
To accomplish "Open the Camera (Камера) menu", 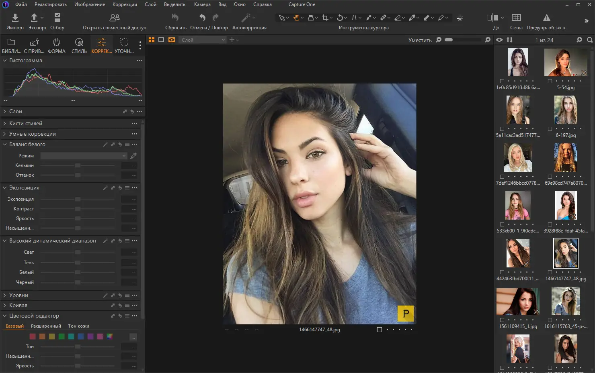I will coord(202,4).
